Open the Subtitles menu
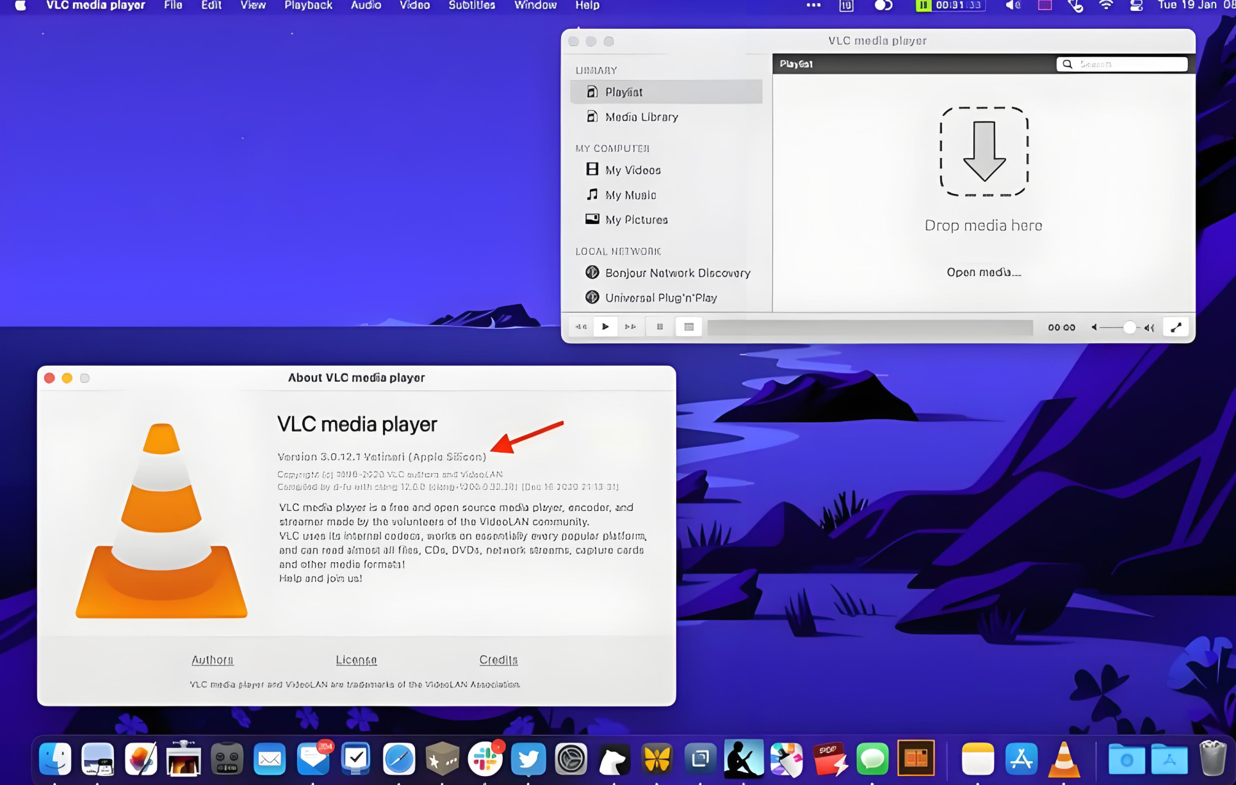Image resolution: width=1236 pixels, height=785 pixels. 471,5
